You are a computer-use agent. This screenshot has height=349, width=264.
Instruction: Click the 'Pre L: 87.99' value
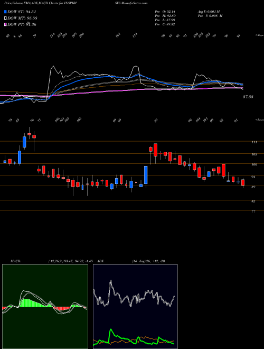pyautogui.click(x=165, y=20)
